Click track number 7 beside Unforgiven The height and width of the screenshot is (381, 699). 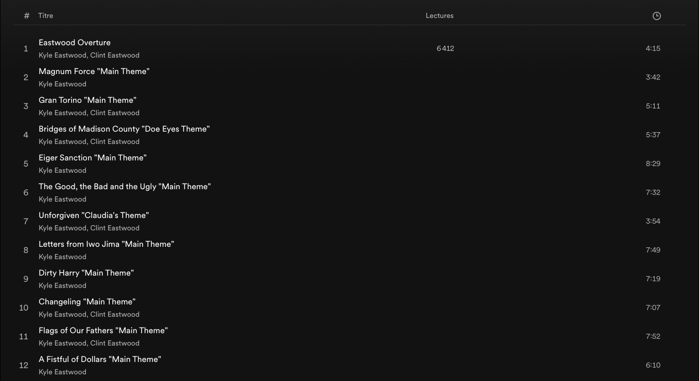pyautogui.click(x=26, y=221)
